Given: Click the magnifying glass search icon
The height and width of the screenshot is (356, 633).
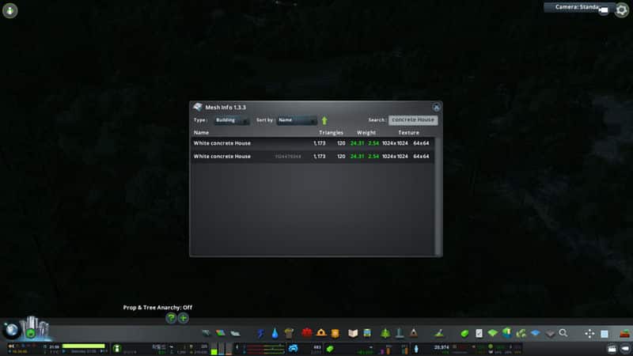Looking at the screenshot, I should tap(563, 334).
